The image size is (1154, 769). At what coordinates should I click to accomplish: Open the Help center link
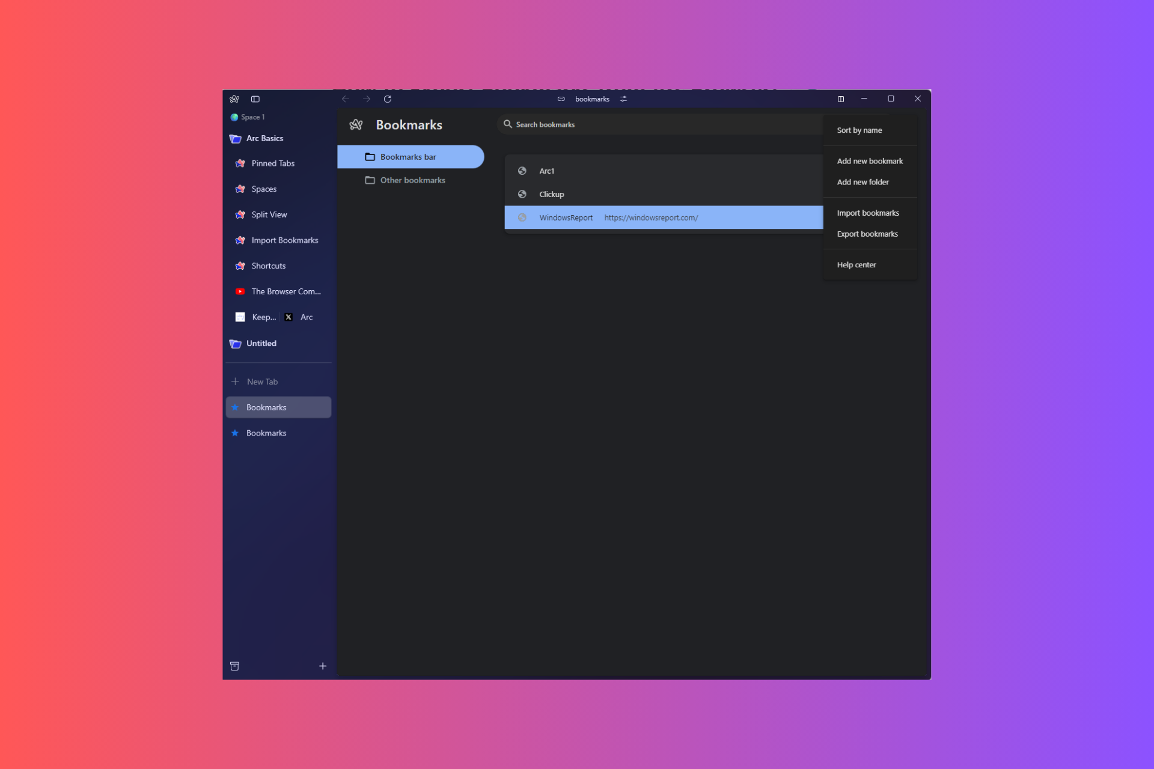tap(856, 265)
